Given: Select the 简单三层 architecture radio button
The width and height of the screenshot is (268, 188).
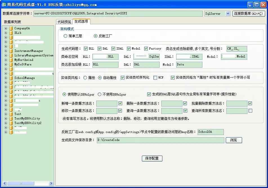Looking at the screenshot, I should click(66, 36).
